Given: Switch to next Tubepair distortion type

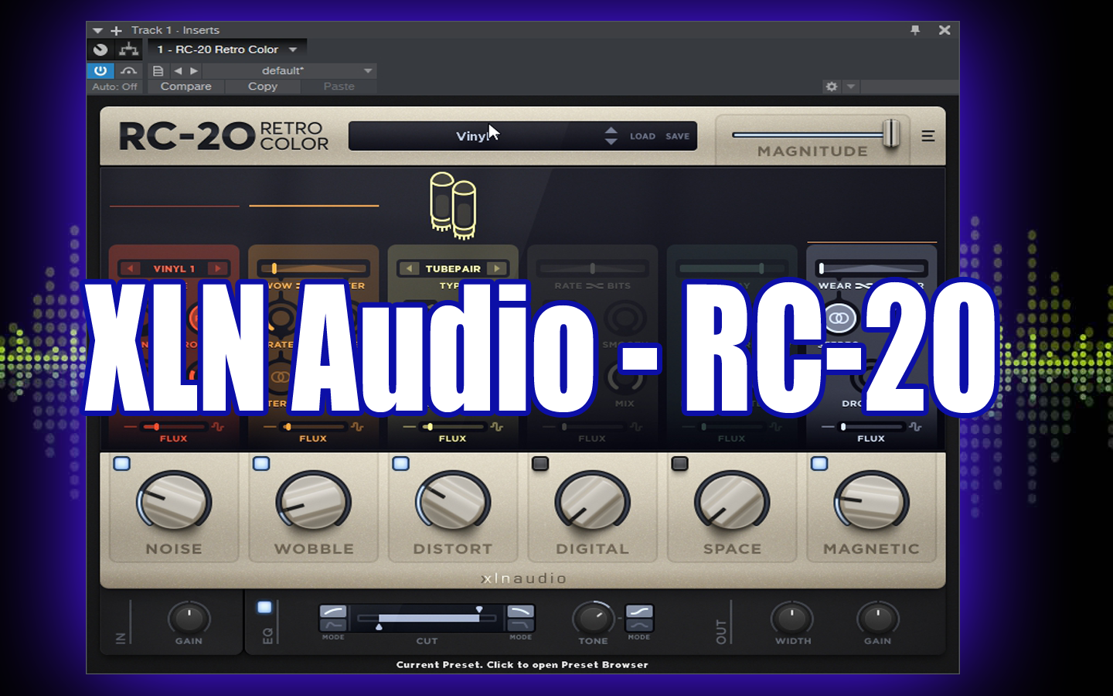Looking at the screenshot, I should pos(497,268).
